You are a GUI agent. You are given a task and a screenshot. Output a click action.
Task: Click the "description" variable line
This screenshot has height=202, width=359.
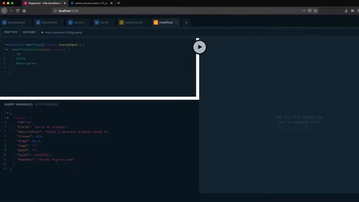point(63,132)
